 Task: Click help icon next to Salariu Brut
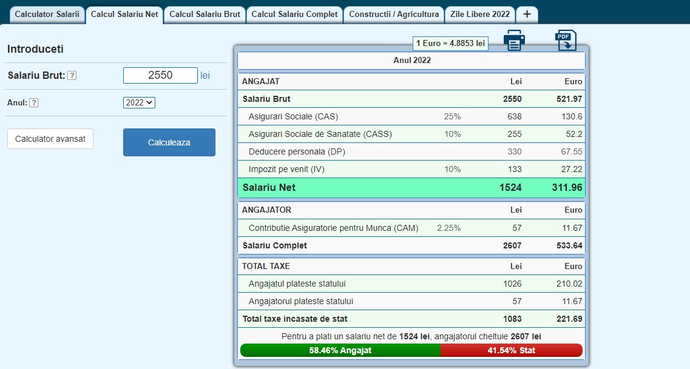(x=72, y=76)
